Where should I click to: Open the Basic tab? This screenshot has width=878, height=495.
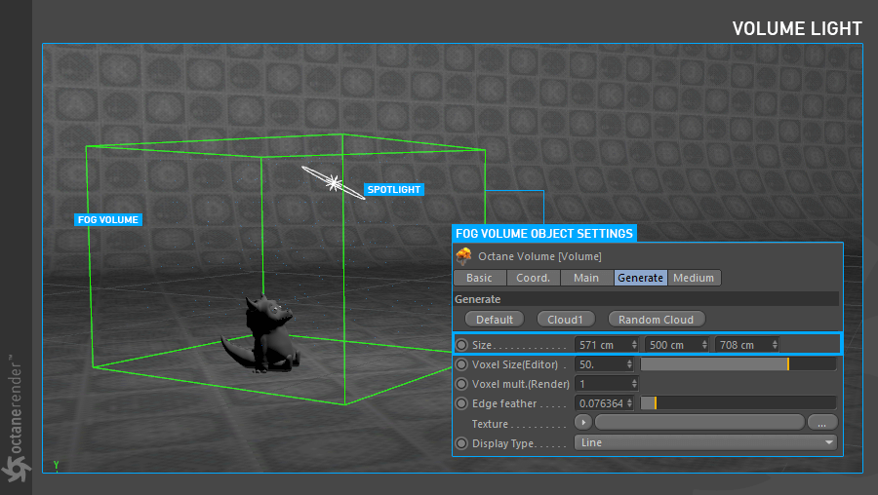click(x=479, y=278)
